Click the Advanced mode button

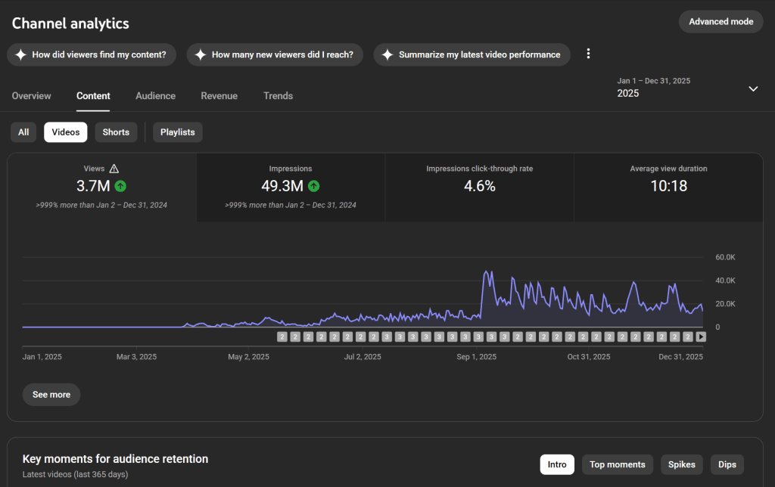[721, 22]
